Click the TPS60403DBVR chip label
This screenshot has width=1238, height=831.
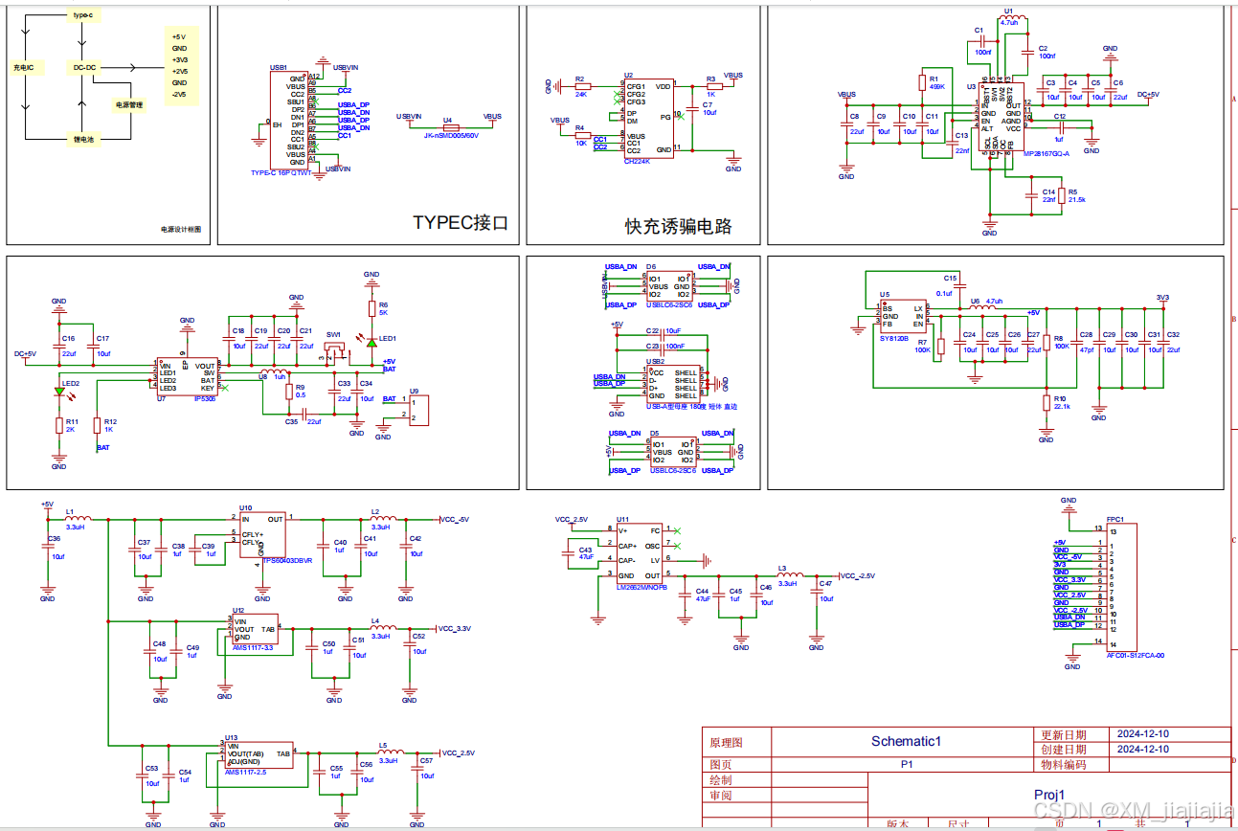[288, 561]
